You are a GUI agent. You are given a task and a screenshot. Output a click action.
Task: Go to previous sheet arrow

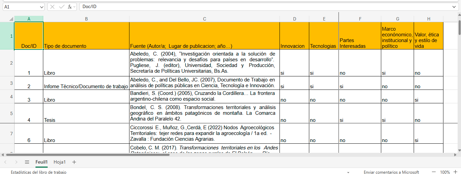(5, 162)
